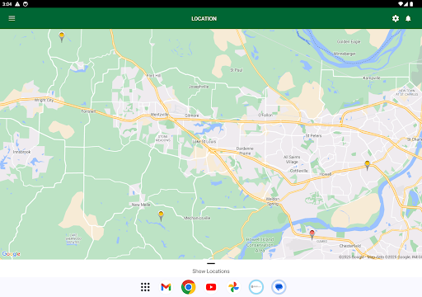Click the Innsbrook map label

click(x=21, y=152)
